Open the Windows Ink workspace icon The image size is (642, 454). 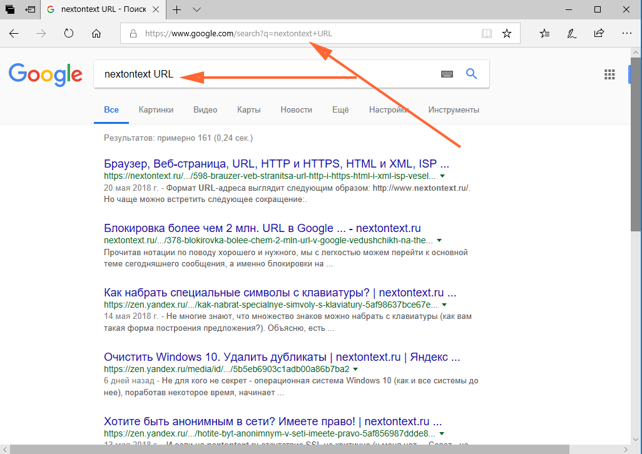tap(571, 33)
